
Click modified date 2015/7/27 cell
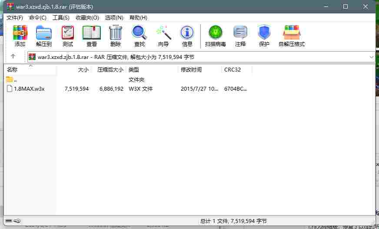tap(199, 89)
